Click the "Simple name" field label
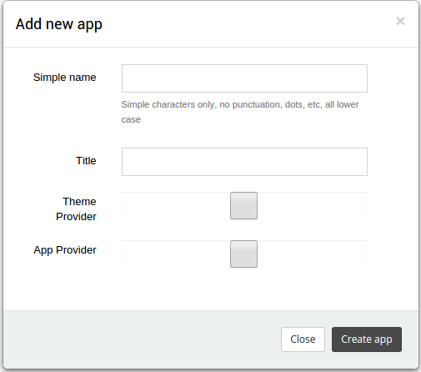The width and height of the screenshot is (421, 372). (x=65, y=78)
